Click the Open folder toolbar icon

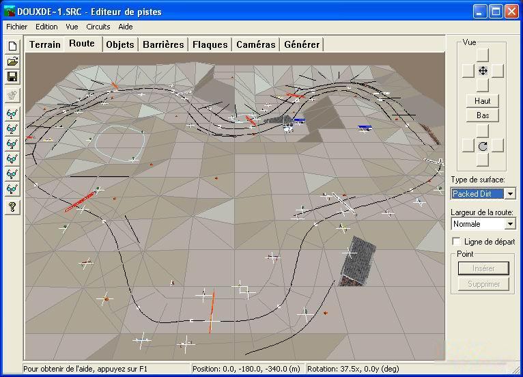[x=12, y=61]
